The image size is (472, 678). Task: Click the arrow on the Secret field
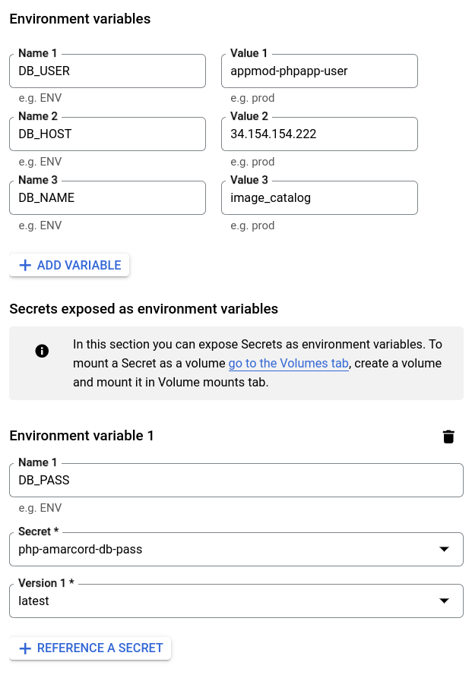pyautogui.click(x=443, y=549)
